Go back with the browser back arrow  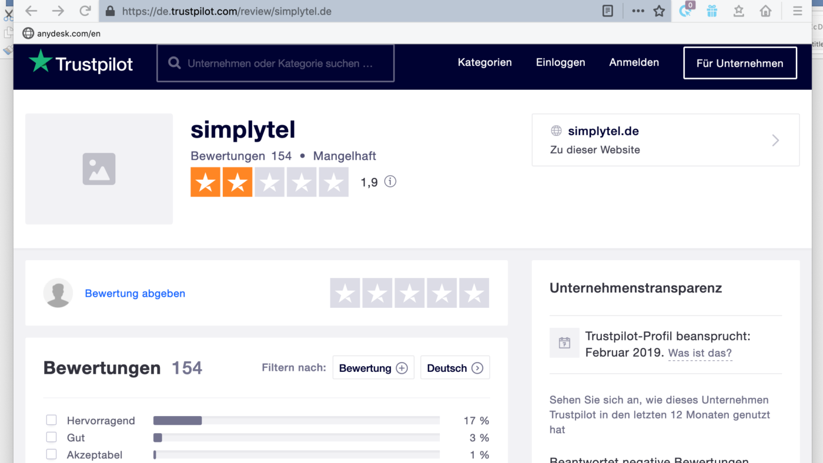(31, 11)
